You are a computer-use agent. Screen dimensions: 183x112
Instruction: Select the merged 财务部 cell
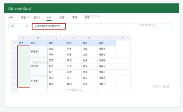[38, 81]
